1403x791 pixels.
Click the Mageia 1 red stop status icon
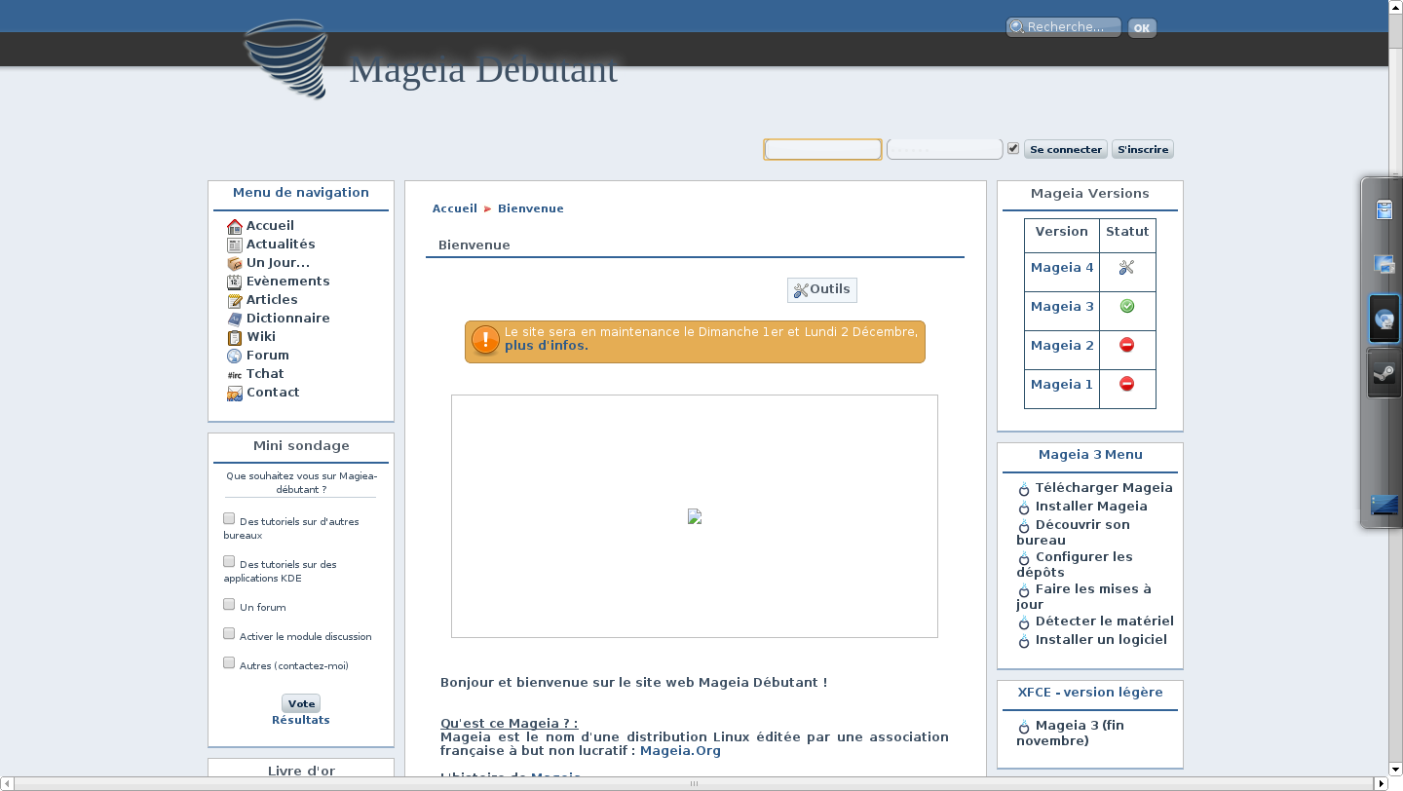[x=1127, y=384]
